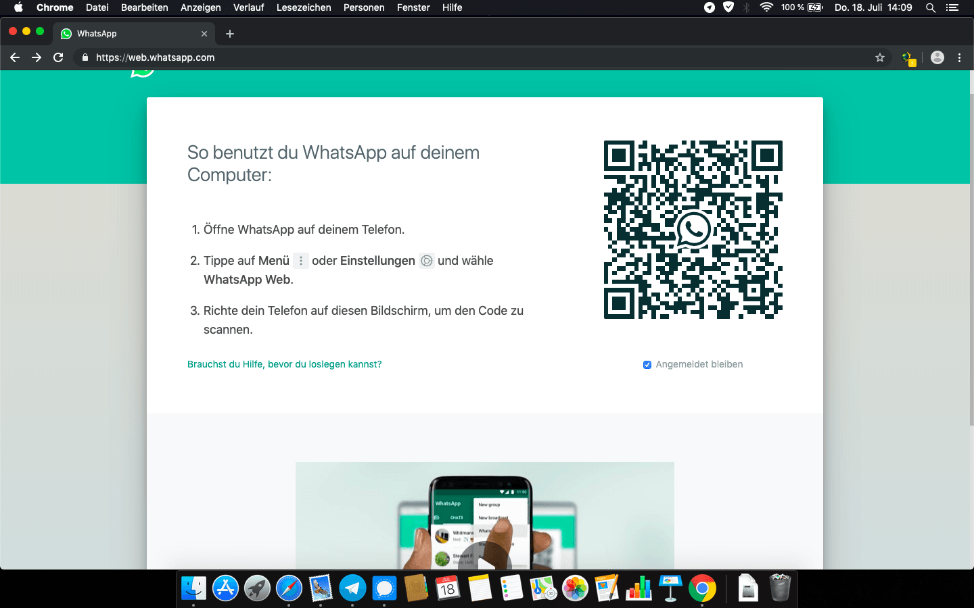Open Photos from the dock
The image size is (974, 608).
575,588
